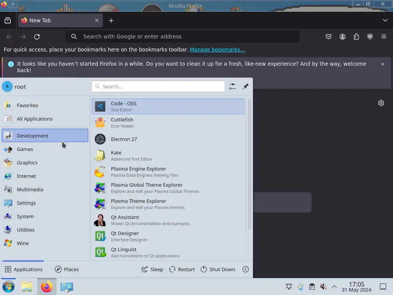Focus the launcher Search field
Screen dimensions: 393x295
tap(158, 86)
